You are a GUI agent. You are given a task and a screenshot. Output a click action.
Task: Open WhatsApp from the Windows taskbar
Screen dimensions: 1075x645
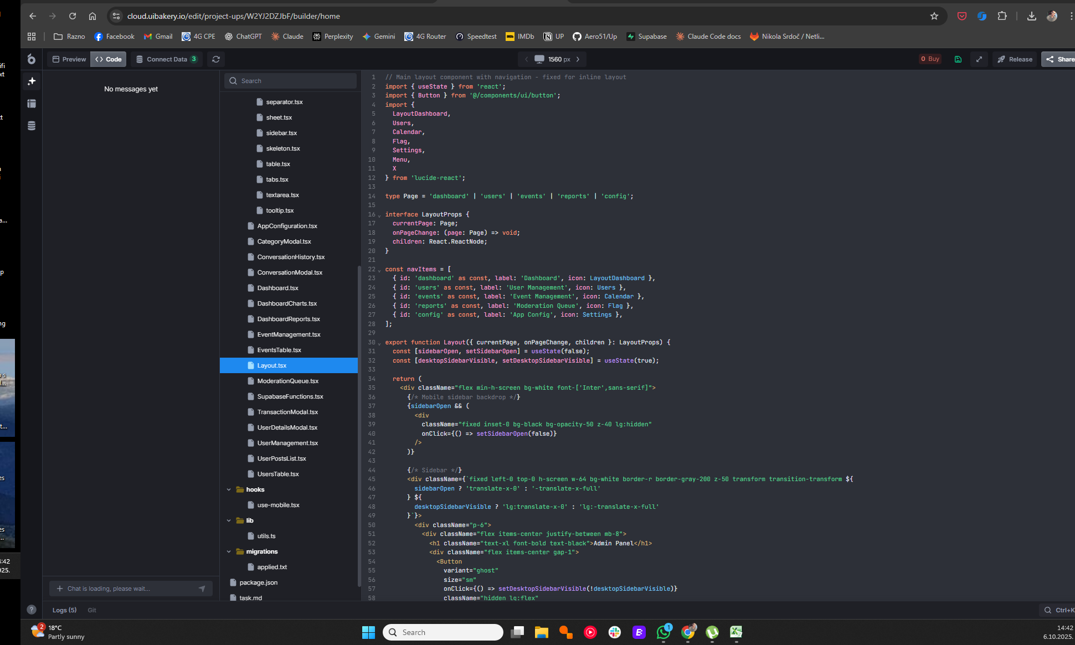663,632
